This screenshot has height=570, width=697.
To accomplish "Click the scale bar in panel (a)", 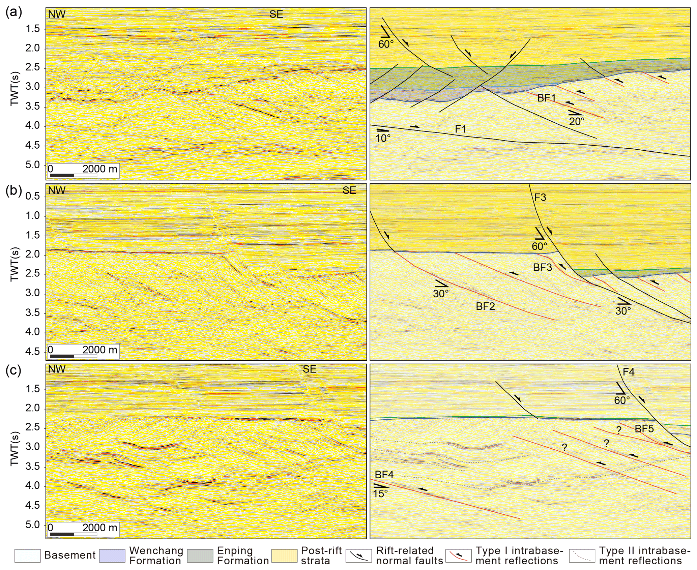I will click(x=74, y=175).
